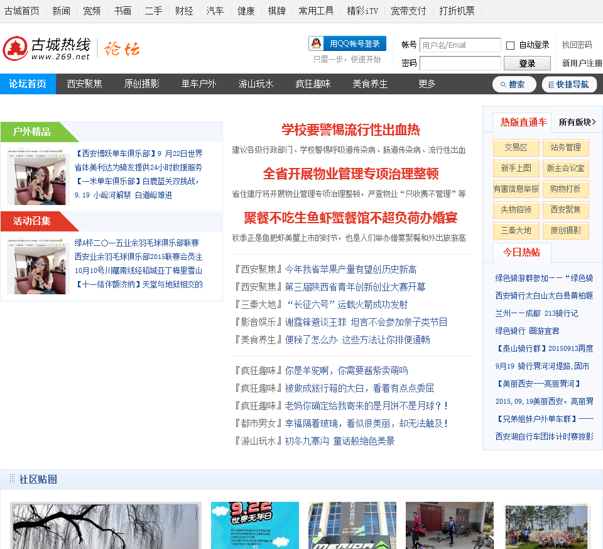Select 西安聚焦 in navigation bar

pyautogui.click(x=85, y=84)
